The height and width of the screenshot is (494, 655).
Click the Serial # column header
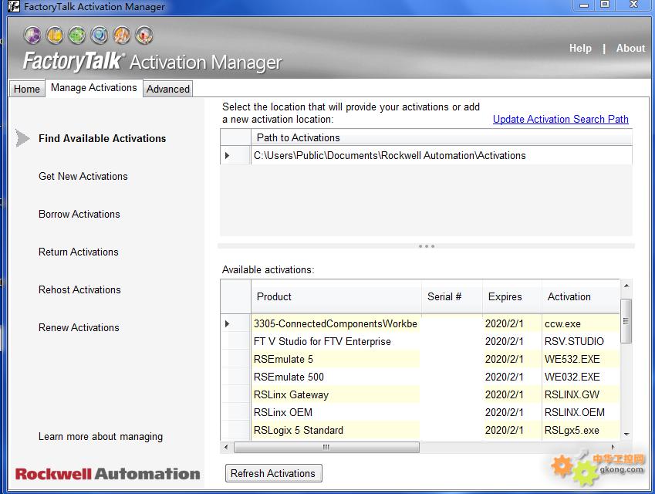[x=452, y=296]
